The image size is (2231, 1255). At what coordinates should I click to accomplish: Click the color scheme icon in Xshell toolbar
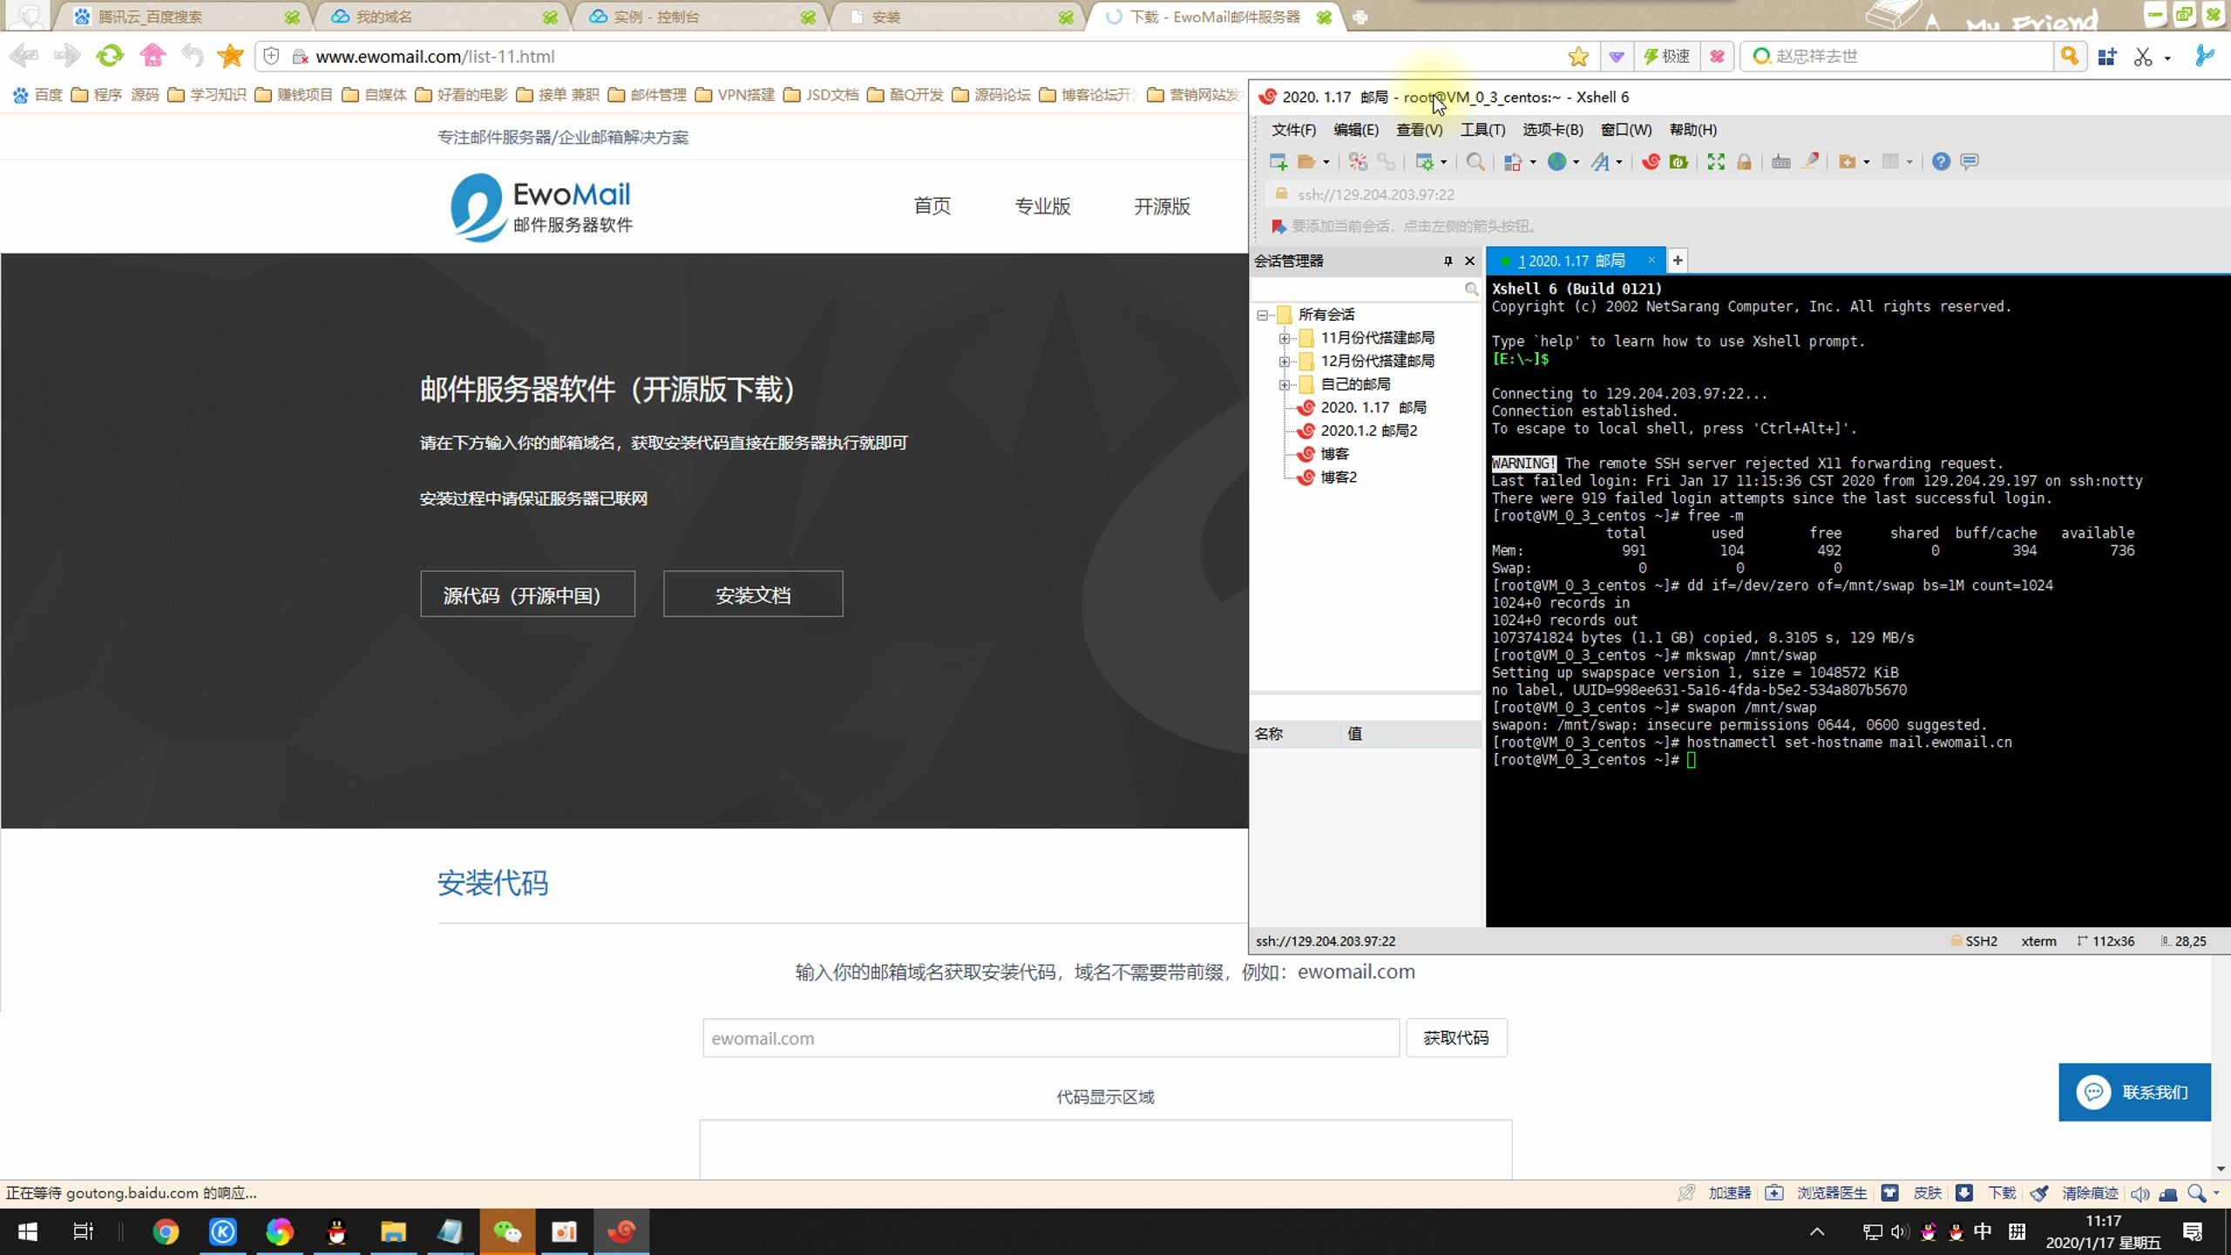coord(1513,161)
